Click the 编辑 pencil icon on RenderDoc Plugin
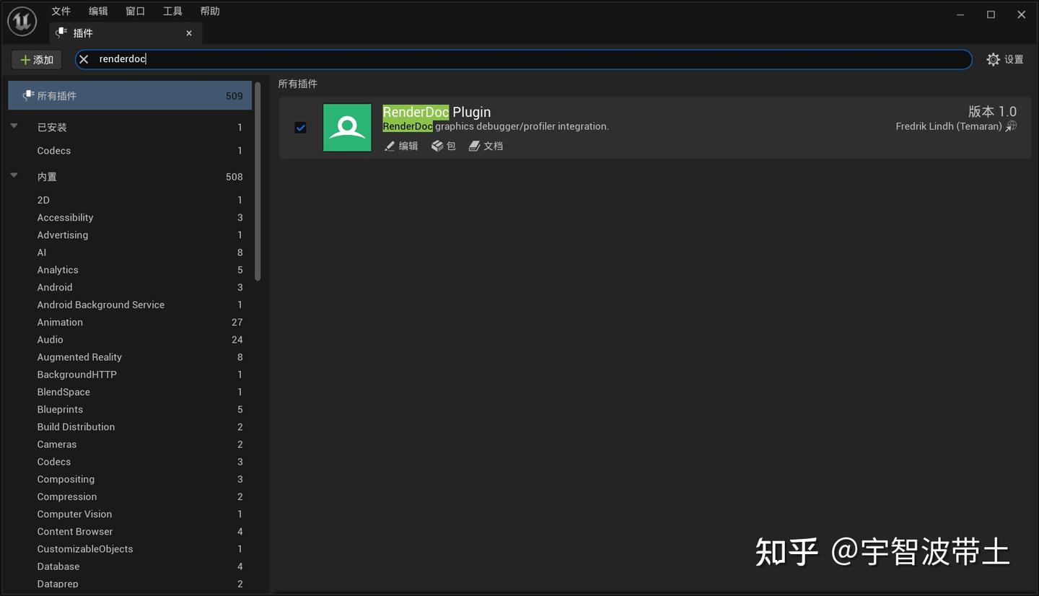The width and height of the screenshot is (1039, 596). tap(390, 146)
